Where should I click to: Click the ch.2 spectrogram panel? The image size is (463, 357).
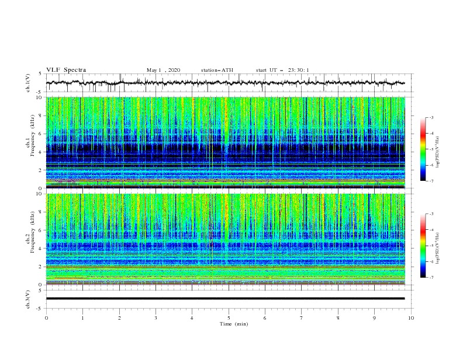coord(225,239)
